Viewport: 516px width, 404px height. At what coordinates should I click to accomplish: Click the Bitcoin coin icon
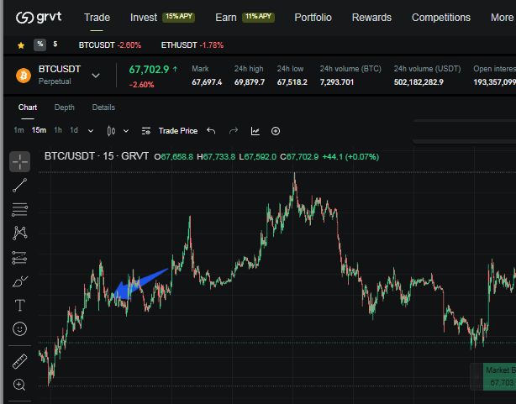click(x=24, y=76)
